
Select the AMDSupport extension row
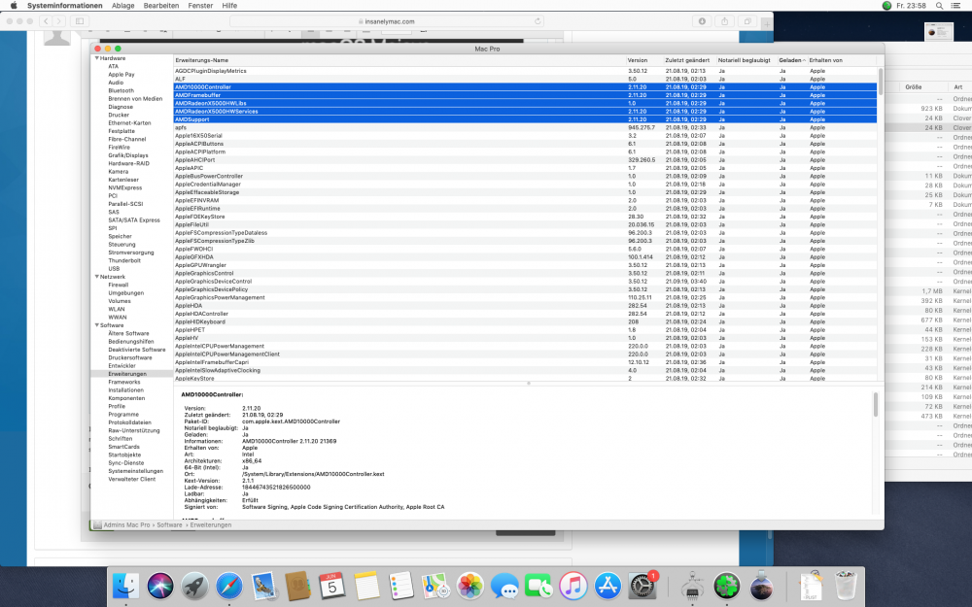pos(525,119)
